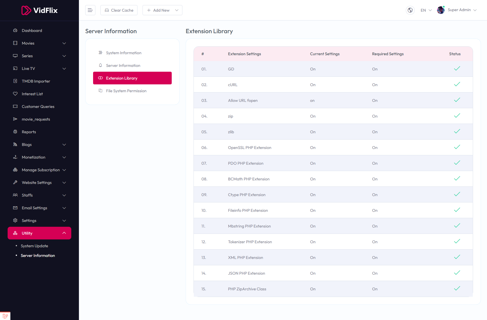Open the System Update sub-link
The image size is (487, 320).
click(34, 246)
